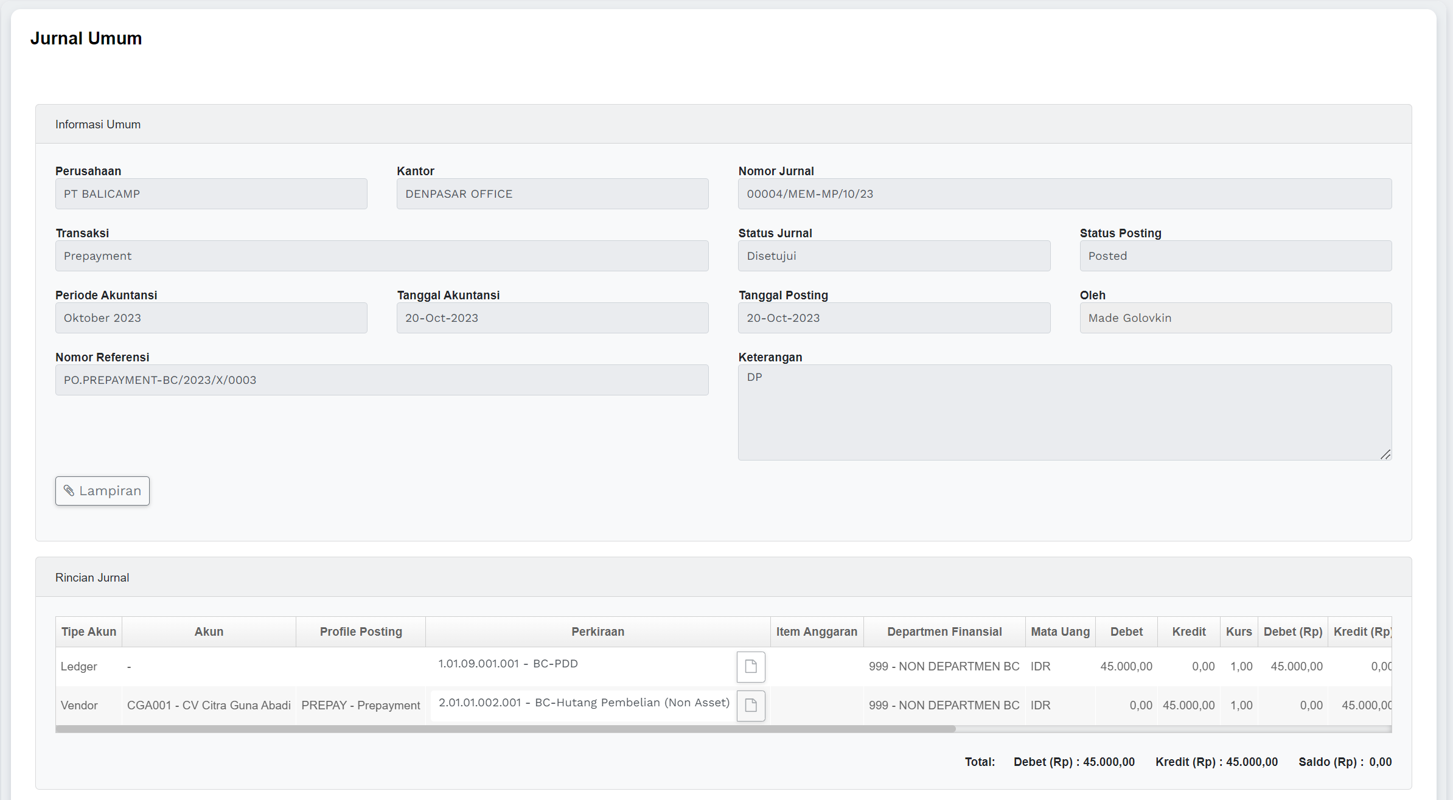Select the Kantor field DENPASAR OFFICE

(552, 193)
